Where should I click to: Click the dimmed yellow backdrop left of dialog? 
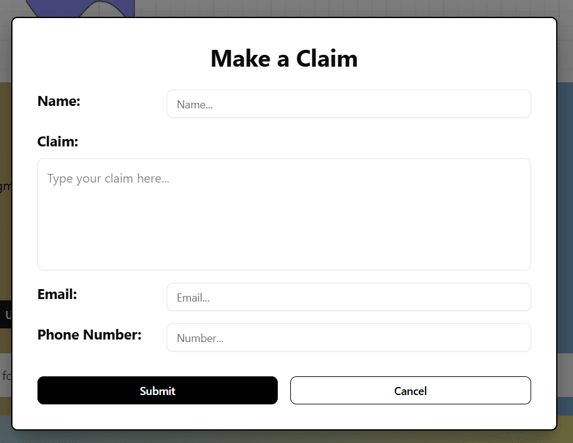[x=5, y=249]
